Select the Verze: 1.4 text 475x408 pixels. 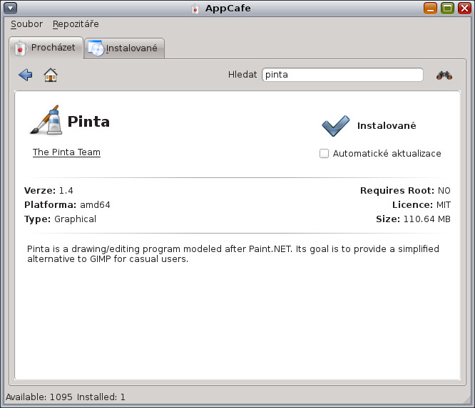click(x=48, y=191)
